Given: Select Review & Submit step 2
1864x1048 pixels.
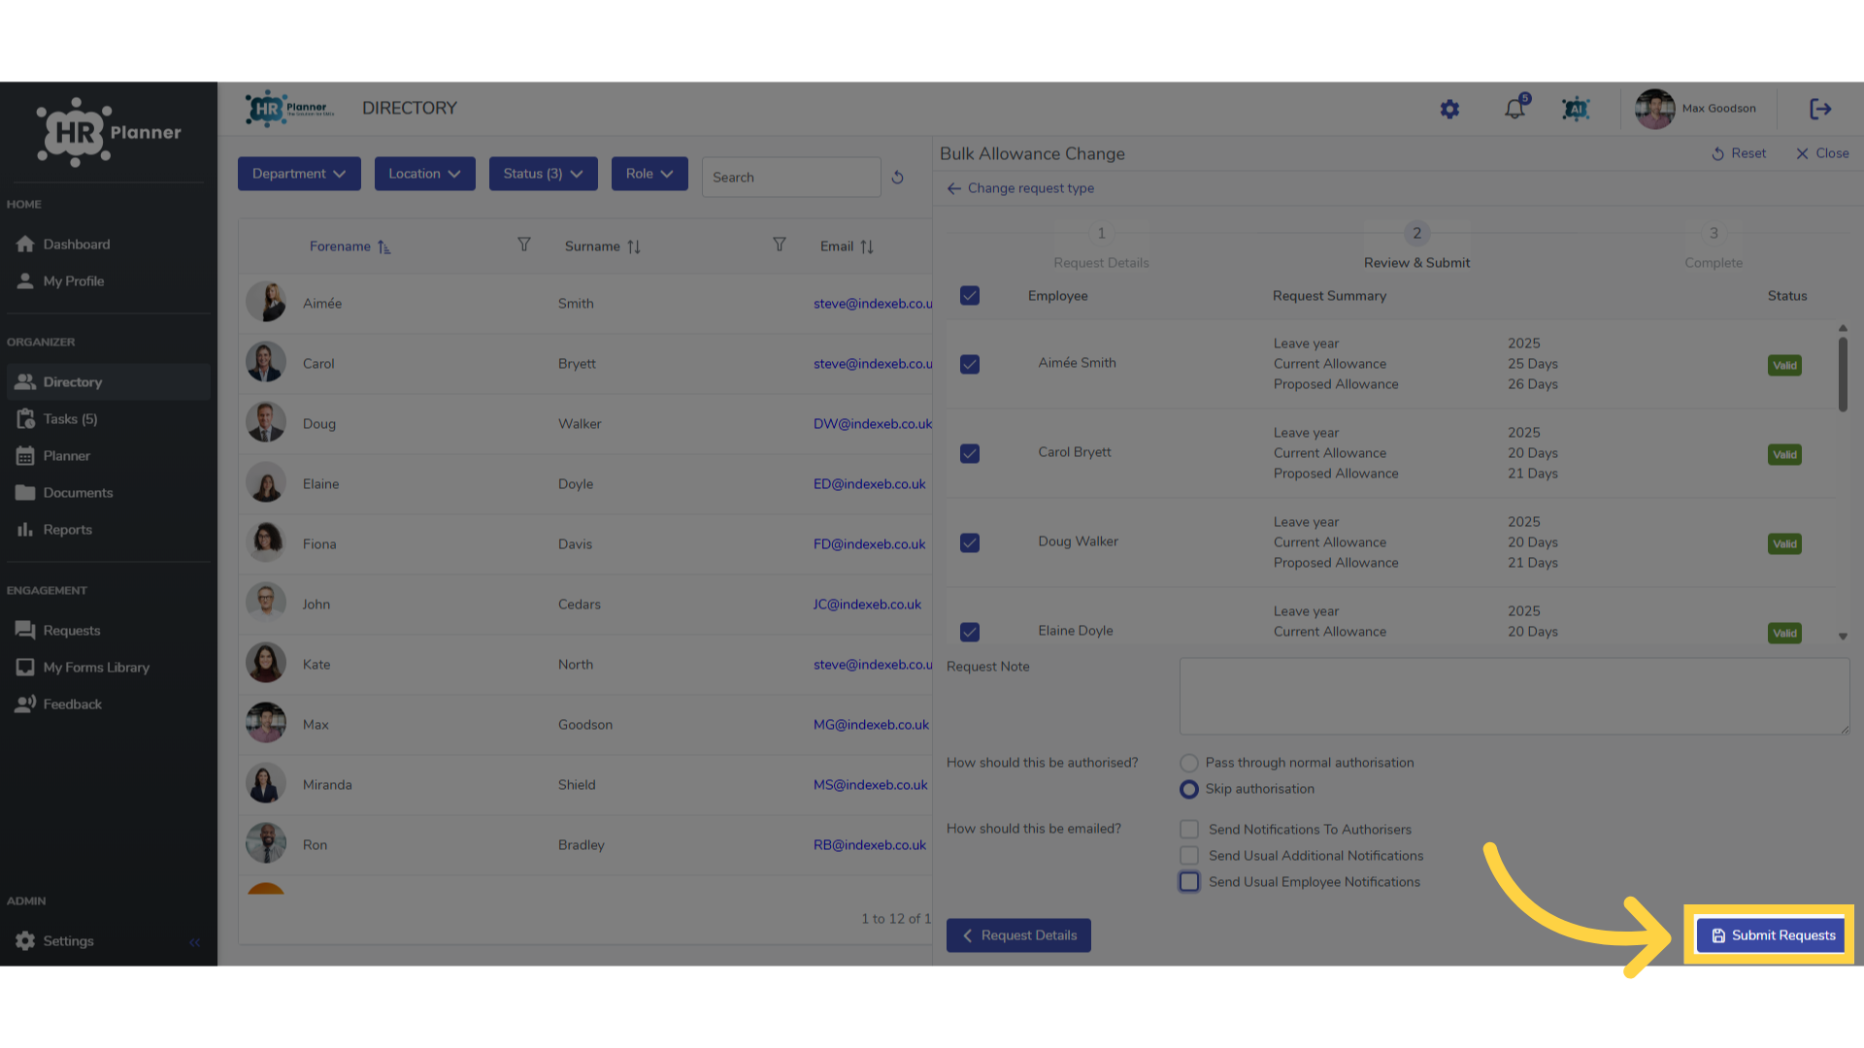Looking at the screenshot, I should pyautogui.click(x=1416, y=247).
